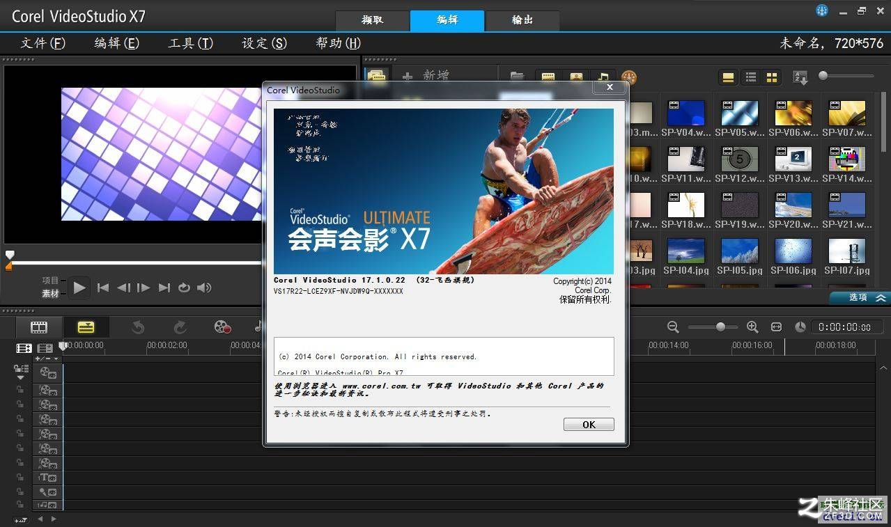Open the 编辑(E) menu
891x527 pixels.
(x=116, y=43)
